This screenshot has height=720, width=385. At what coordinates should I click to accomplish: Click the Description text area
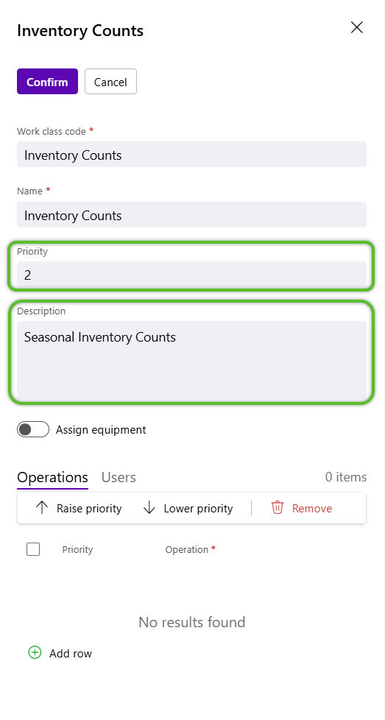tap(192, 360)
